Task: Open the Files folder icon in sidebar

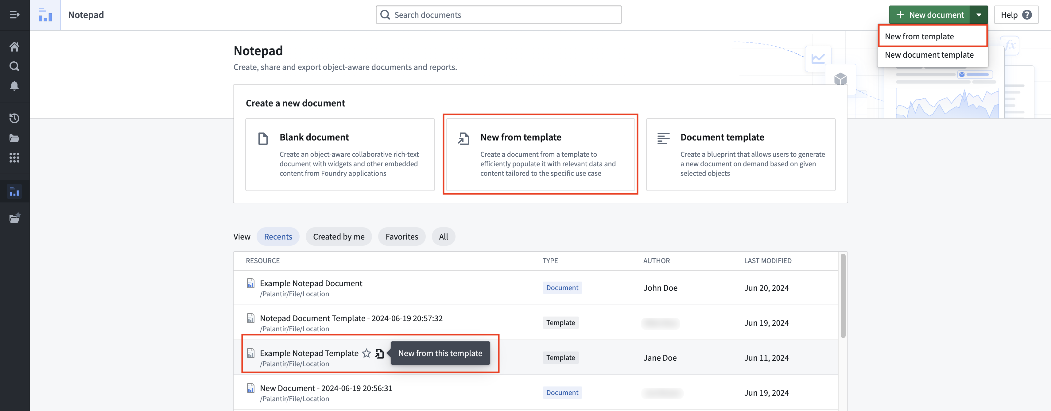Action: pyautogui.click(x=15, y=138)
